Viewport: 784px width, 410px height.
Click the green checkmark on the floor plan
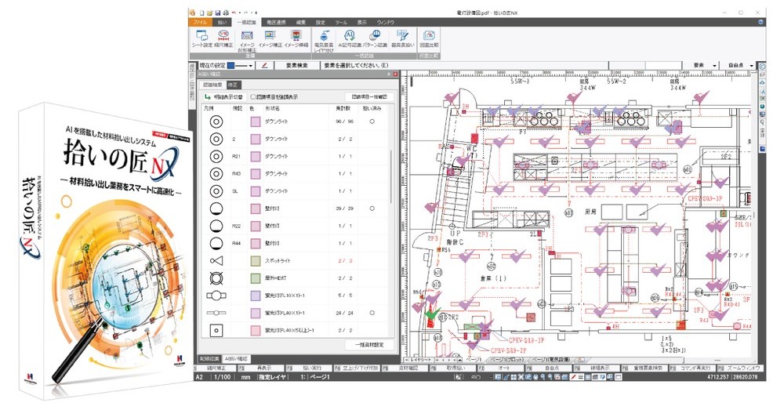click(x=432, y=315)
